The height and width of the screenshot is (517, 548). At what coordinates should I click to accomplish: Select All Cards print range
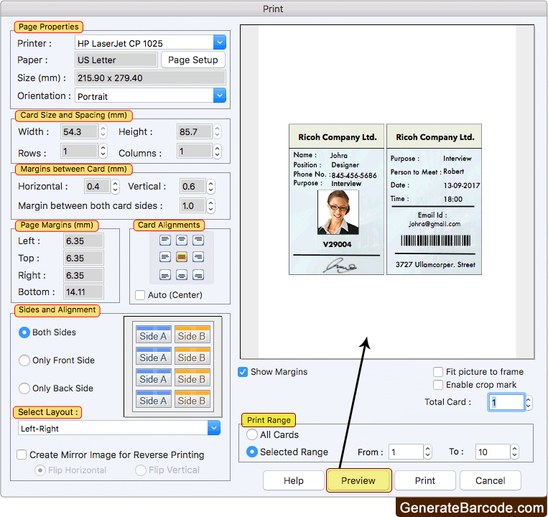252,434
